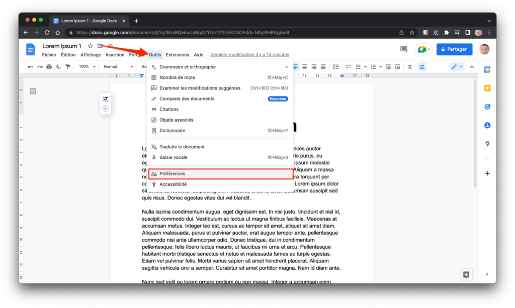Choose Examiner les modifications suggérées
This screenshot has width=515, height=308.
(220, 88)
